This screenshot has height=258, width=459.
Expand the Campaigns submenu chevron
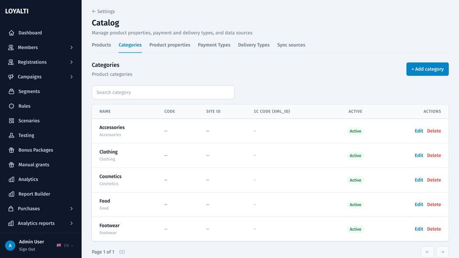71,76
